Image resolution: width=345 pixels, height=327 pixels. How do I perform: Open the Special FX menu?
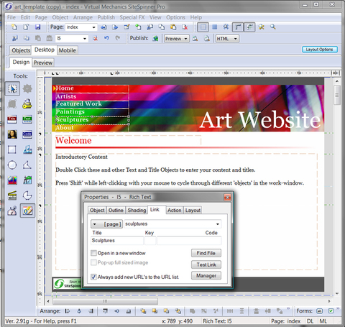click(132, 17)
